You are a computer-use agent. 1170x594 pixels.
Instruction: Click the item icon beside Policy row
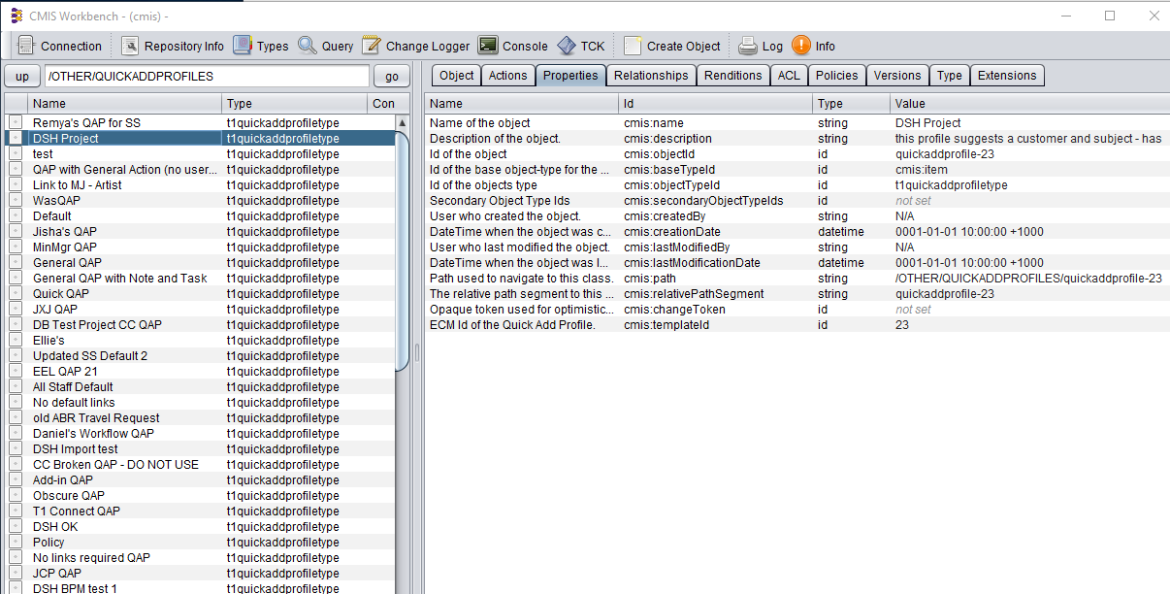click(x=16, y=543)
